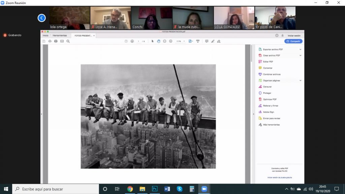Select the hand pan tool

[158, 41]
